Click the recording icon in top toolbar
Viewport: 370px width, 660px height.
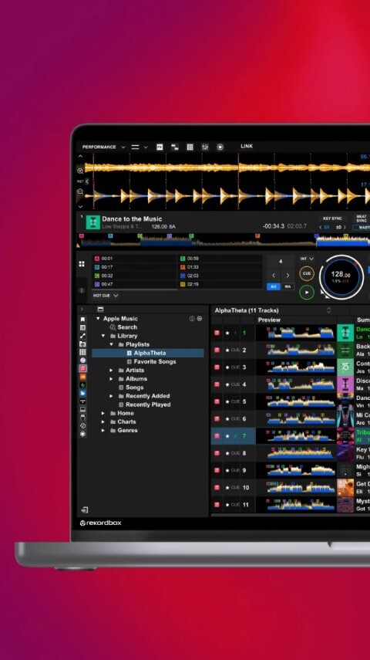(220, 147)
